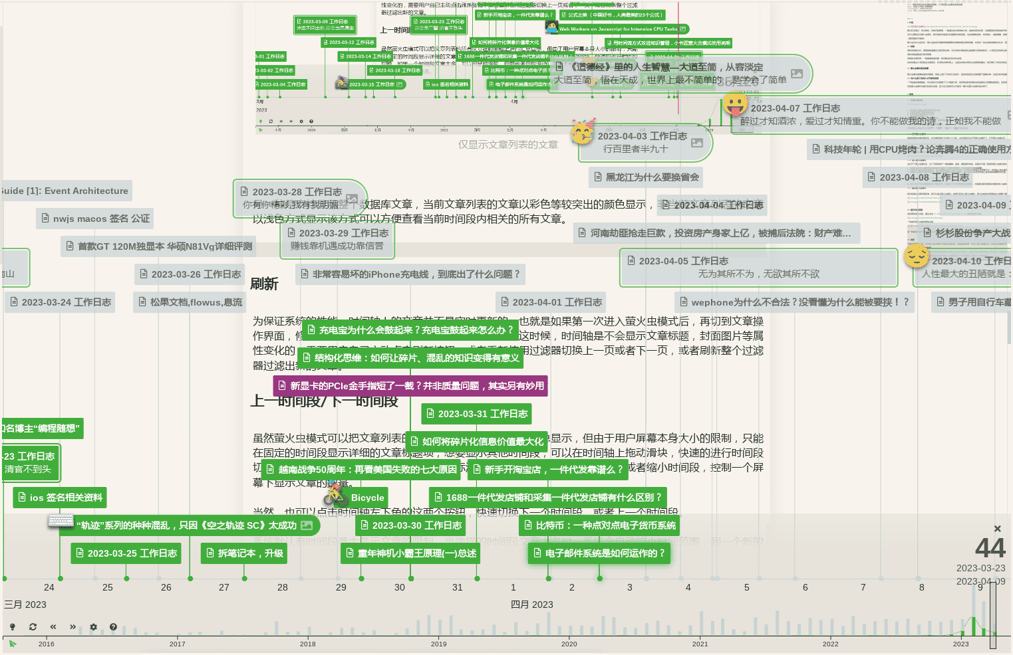Click the "三月 2023" month label

click(25, 605)
